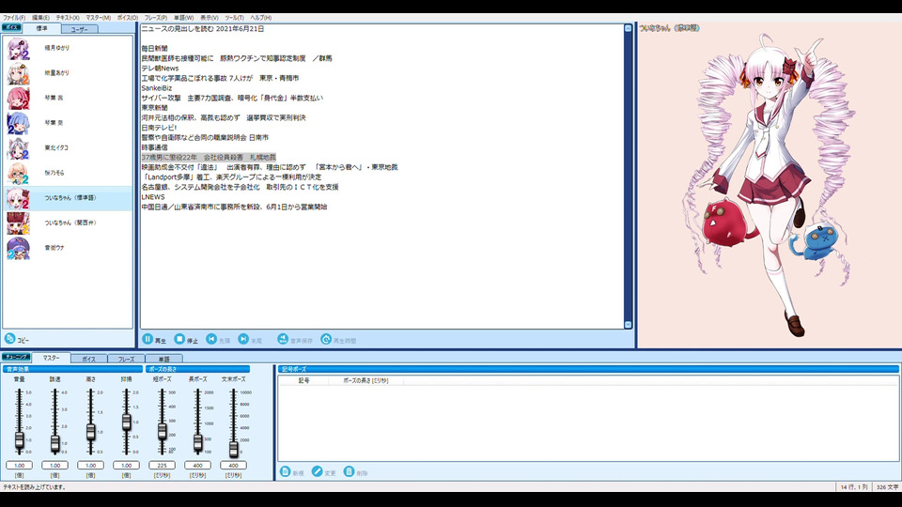902x507 pixels.
Task: Click the '14 行, 1 列' status bar entry
Action: coord(854,487)
